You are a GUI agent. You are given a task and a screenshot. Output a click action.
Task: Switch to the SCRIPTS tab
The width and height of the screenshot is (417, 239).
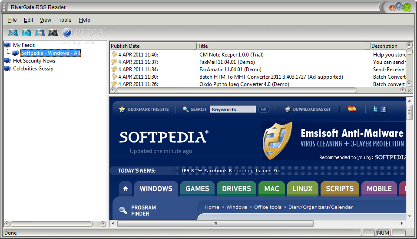coord(340,189)
